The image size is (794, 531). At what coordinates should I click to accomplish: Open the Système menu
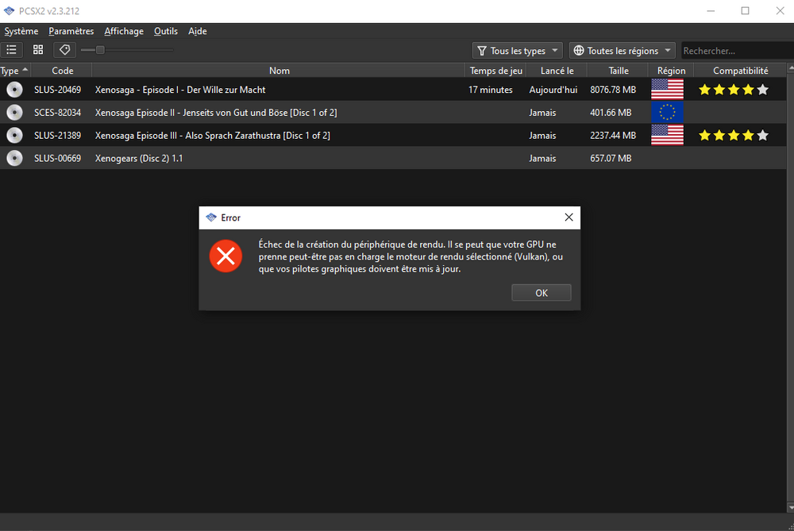pos(21,31)
